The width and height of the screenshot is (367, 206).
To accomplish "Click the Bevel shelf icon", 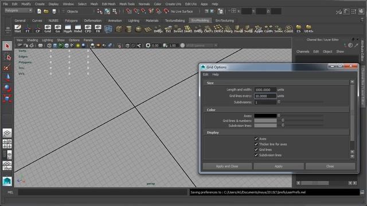I will click(178, 29).
